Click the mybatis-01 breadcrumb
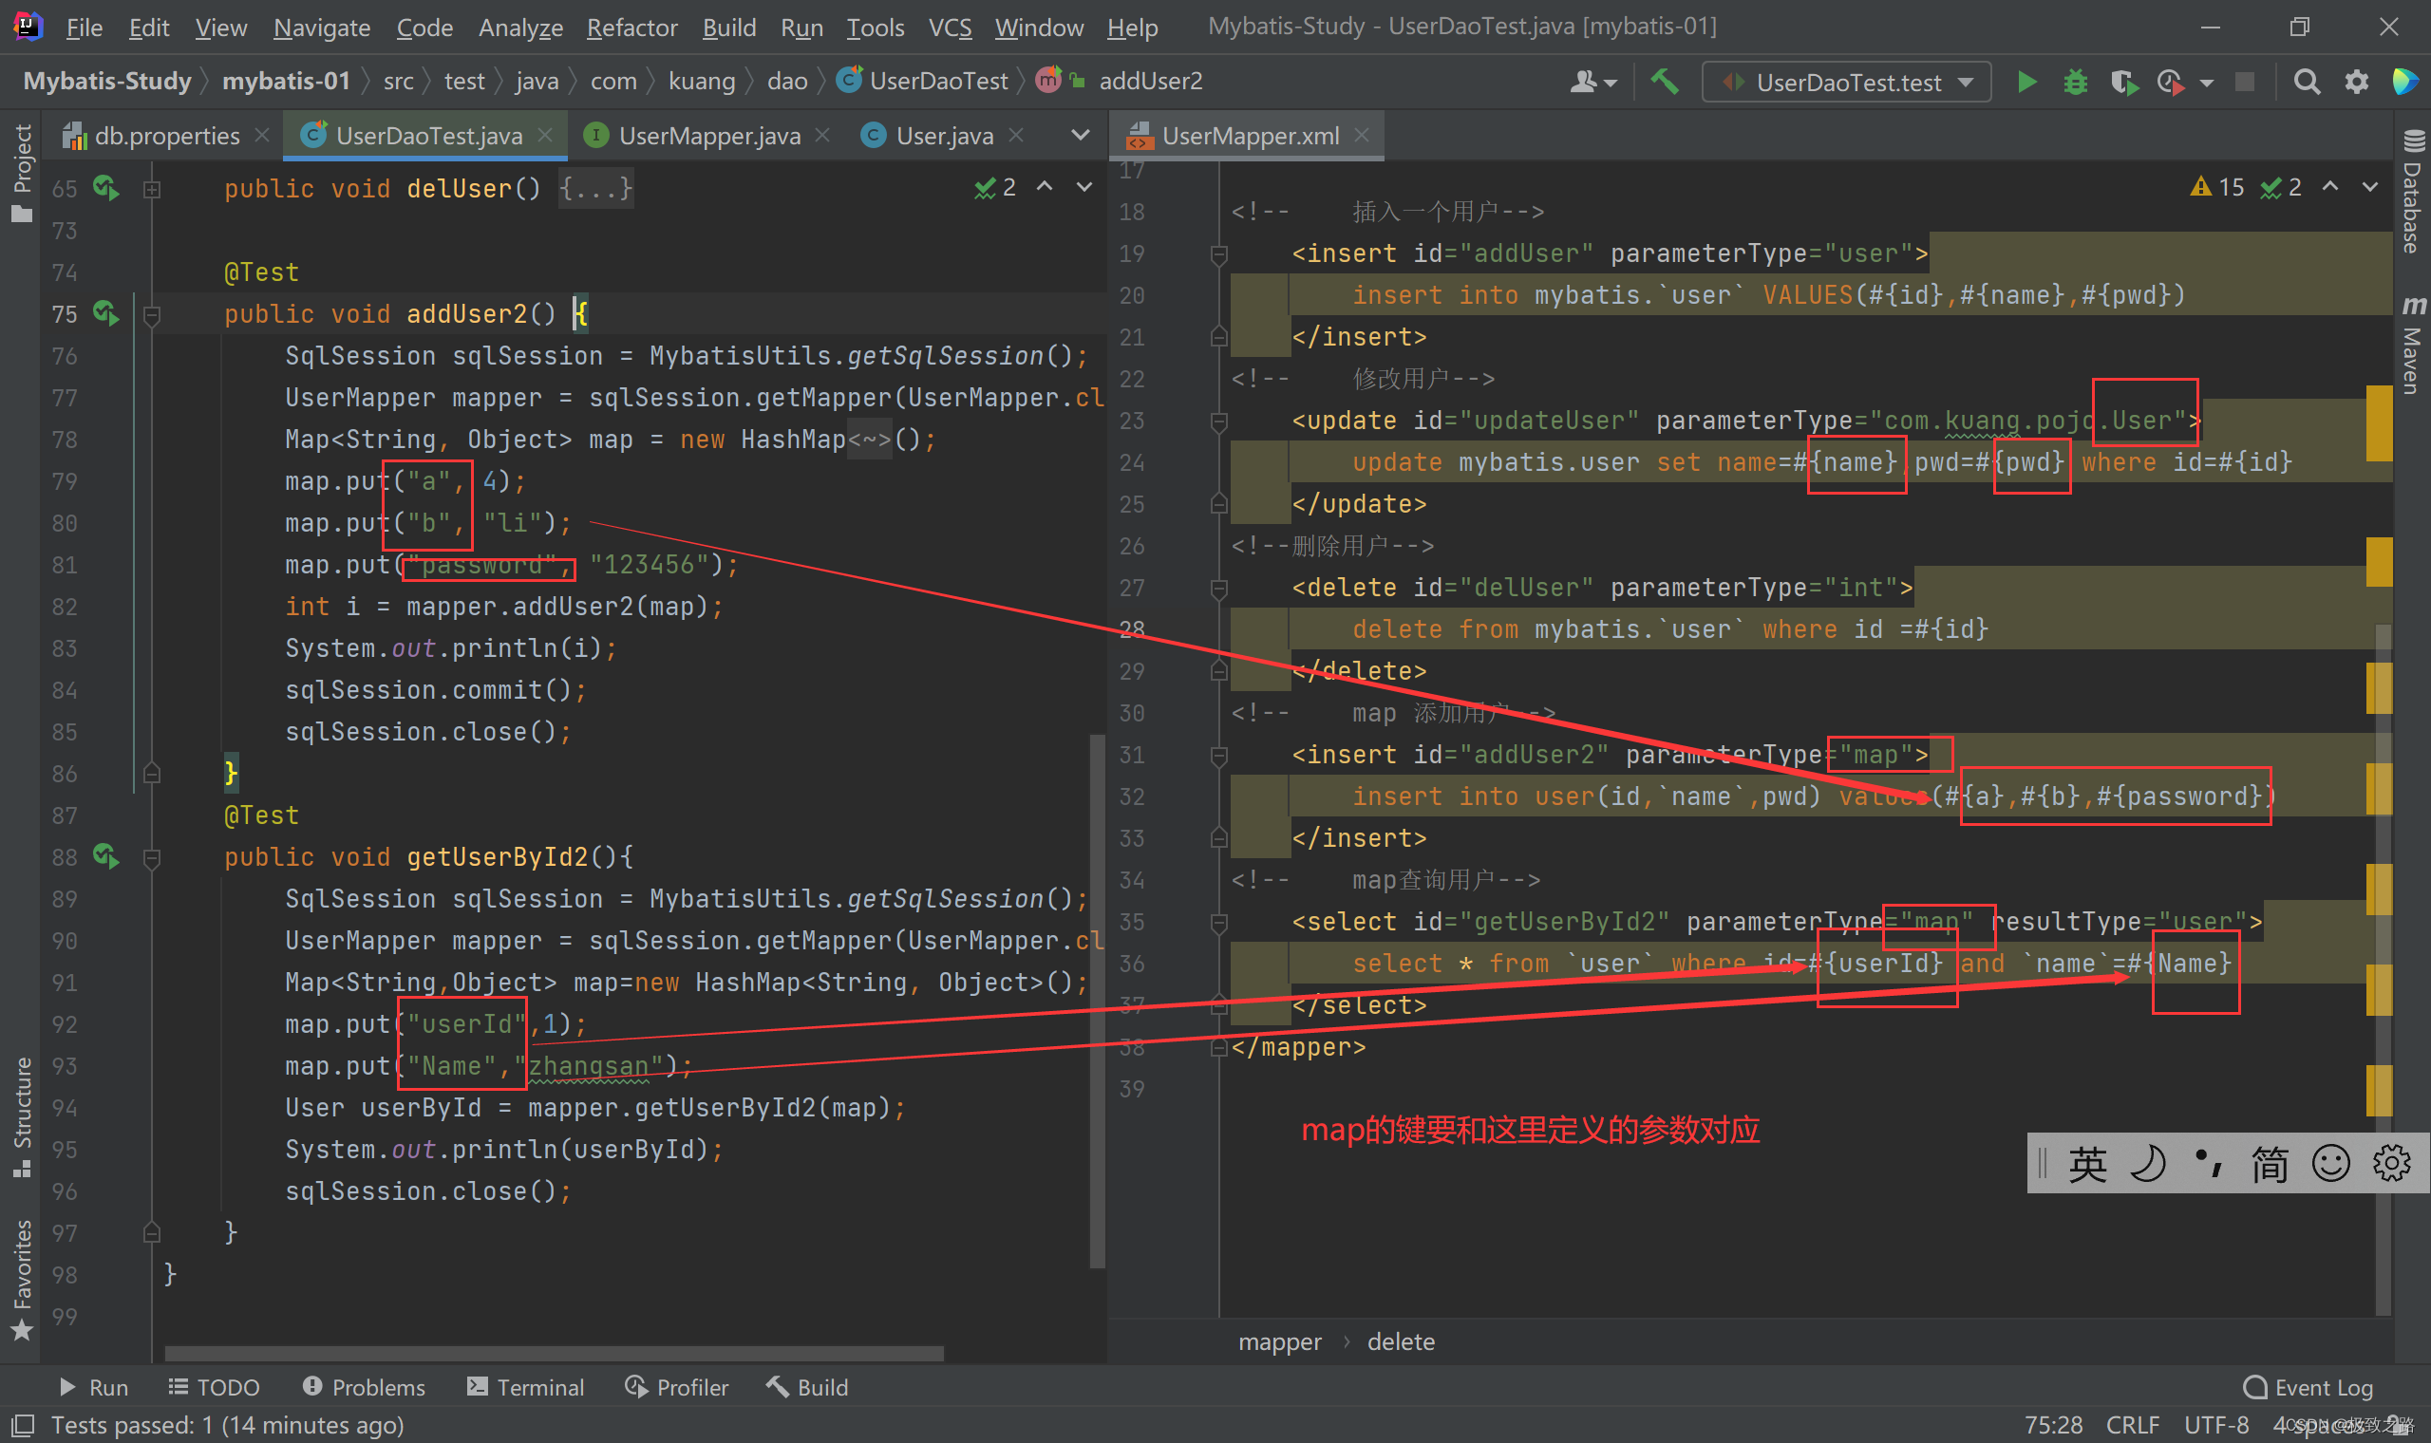 286,81
